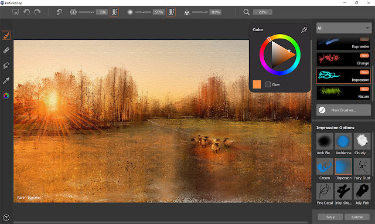Select the Grunge brush pack
Viewport: 375px width, 224px height.
[x=343, y=59]
